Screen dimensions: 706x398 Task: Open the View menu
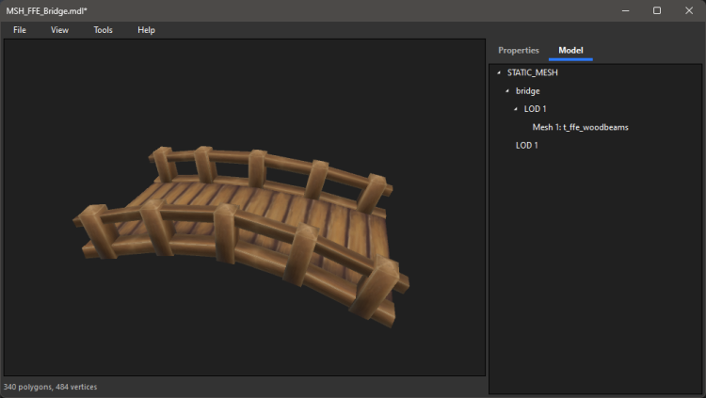(59, 30)
